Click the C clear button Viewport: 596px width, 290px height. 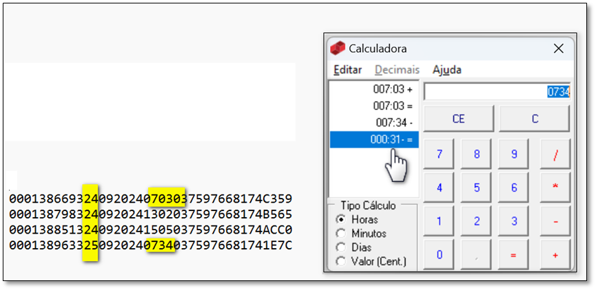[x=535, y=119]
